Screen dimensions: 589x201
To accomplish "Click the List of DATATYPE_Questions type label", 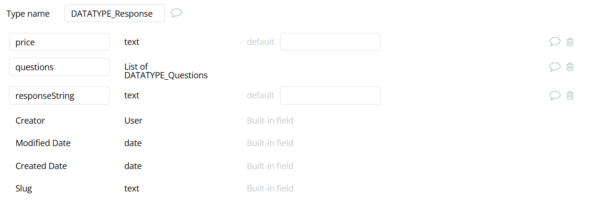I will tap(166, 71).
